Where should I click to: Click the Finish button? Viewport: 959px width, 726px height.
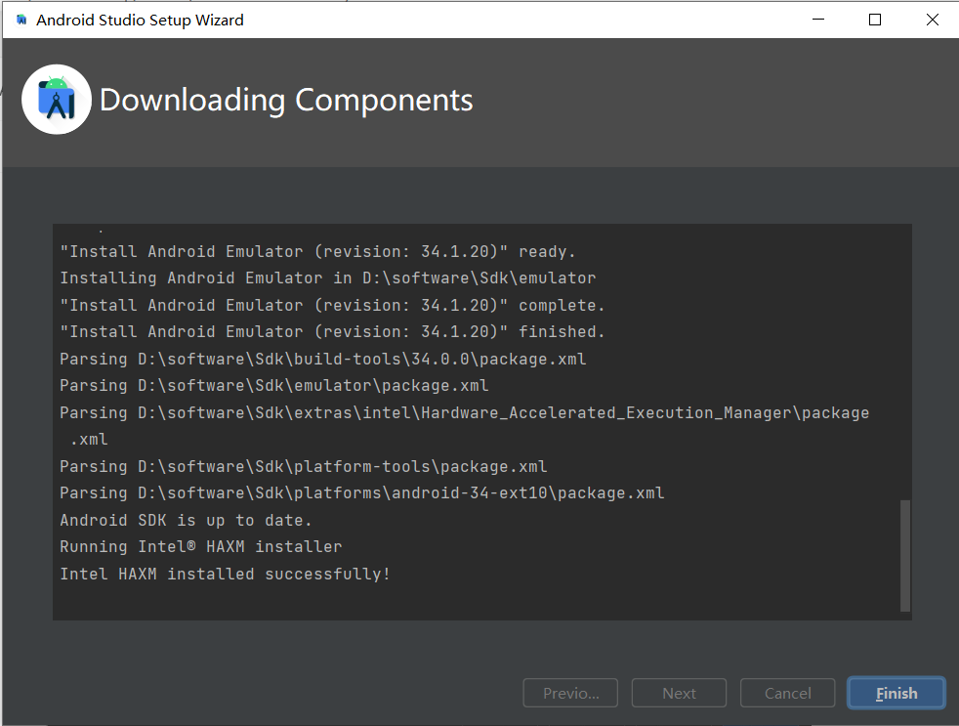coord(896,693)
